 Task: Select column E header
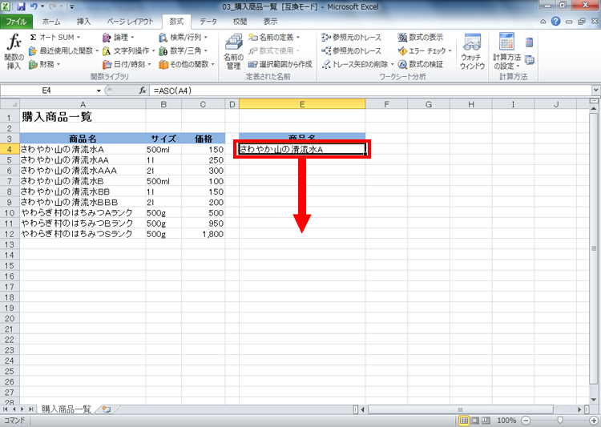[x=302, y=104]
